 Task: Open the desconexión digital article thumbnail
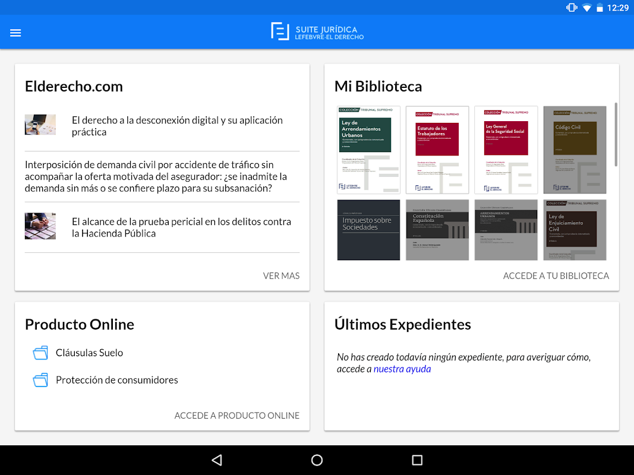40,125
